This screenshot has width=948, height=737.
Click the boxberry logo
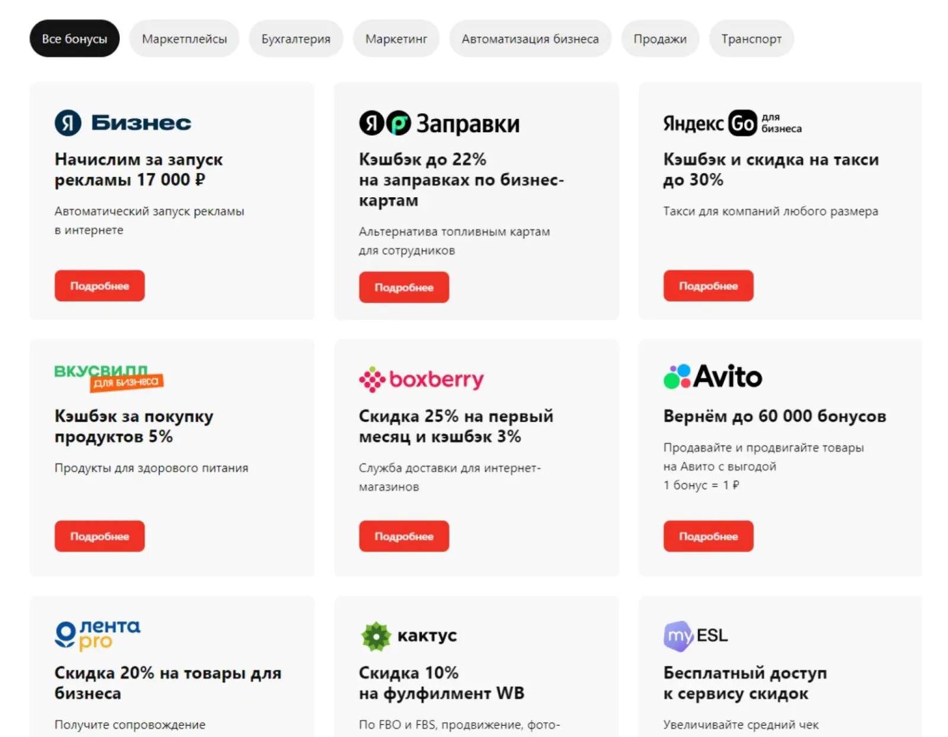point(421,379)
